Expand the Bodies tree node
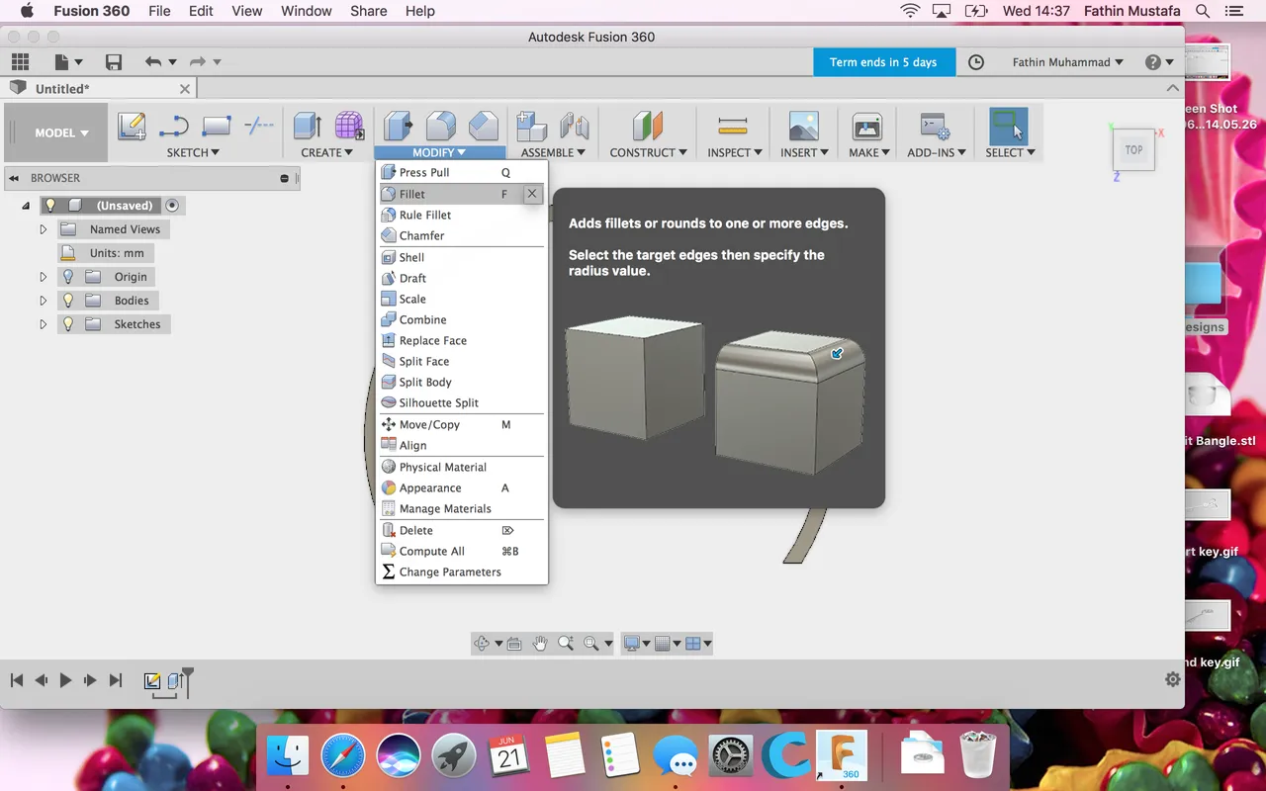This screenshot has width=1266, height=791. (x=43, y=301)
